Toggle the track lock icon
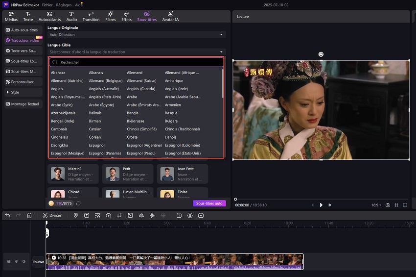Viewport: 416px width, 277px height. pyautogui.click(x=9, y=262)
